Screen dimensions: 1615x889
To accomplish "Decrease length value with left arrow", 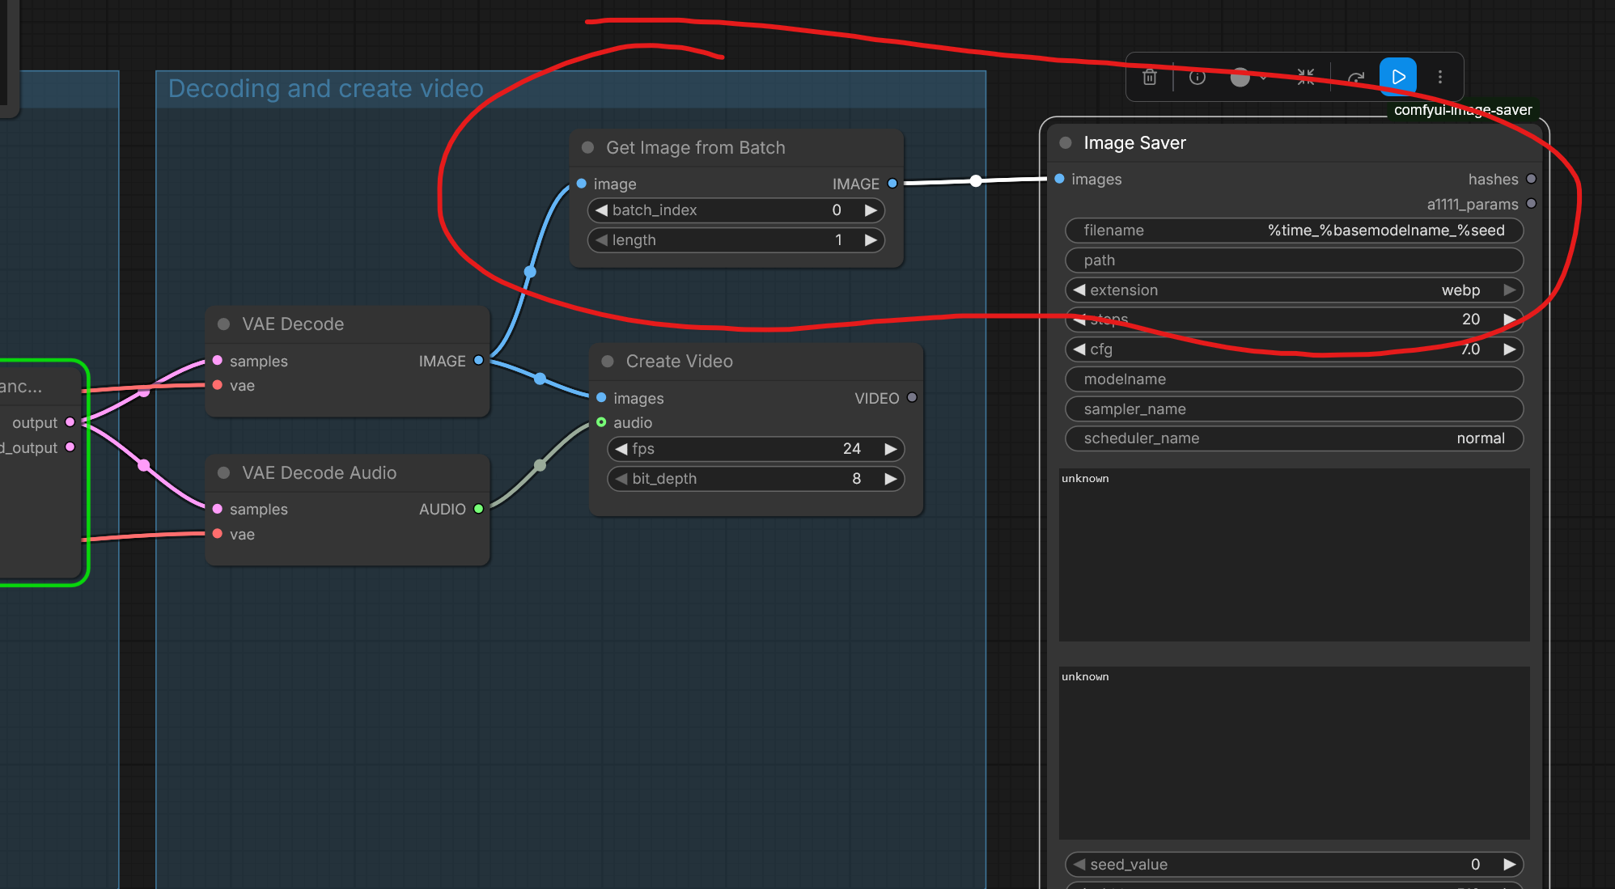I will [601, 240].
